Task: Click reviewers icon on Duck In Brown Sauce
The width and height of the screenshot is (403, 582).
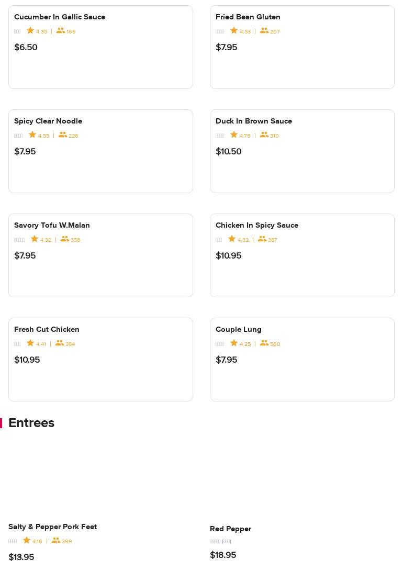Action: [264, 135]
